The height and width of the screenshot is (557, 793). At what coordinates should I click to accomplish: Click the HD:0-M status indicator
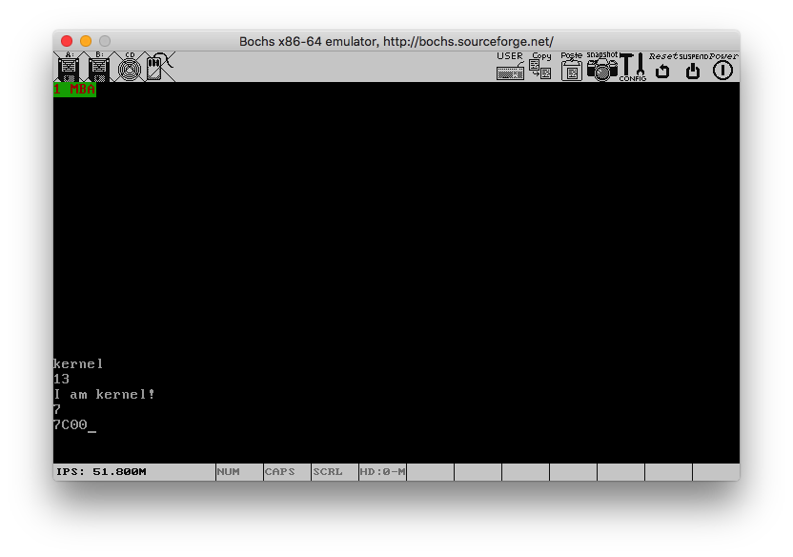[382, 471]
